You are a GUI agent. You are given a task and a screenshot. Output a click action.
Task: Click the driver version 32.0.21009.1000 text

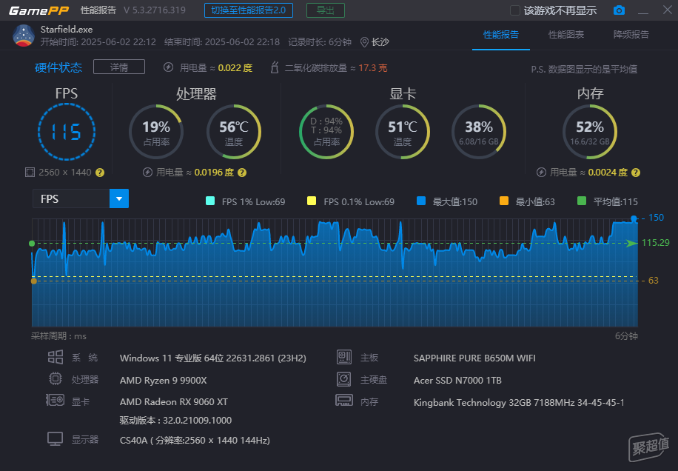[175, 421]
